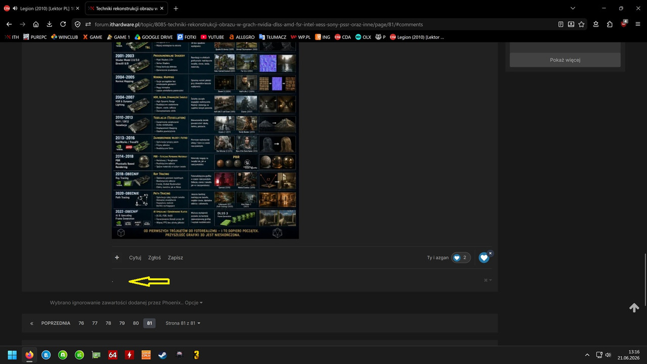View reactions count showing 2 hearts
This screenshot has width=647, height=364.
[x=460, y=258]
